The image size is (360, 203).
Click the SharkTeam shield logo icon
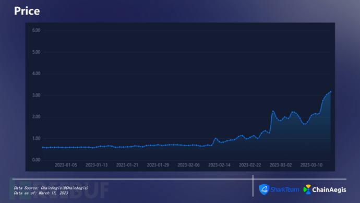coord(264,189)
